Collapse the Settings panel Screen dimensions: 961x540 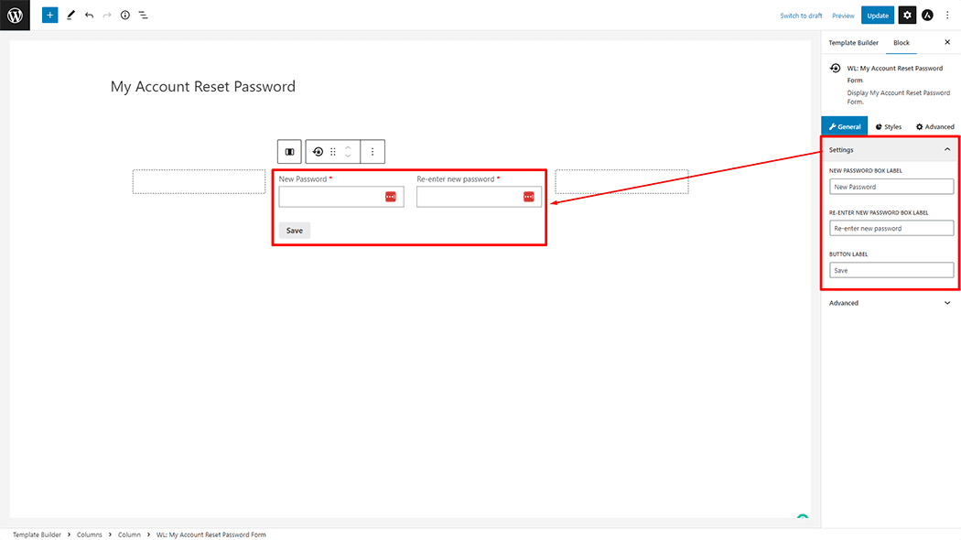(x=947, y=149)
